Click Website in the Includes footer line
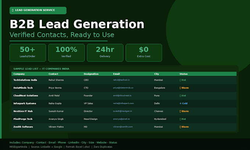The height and width of the screenshot is (150, 250). tap(101, 143)
